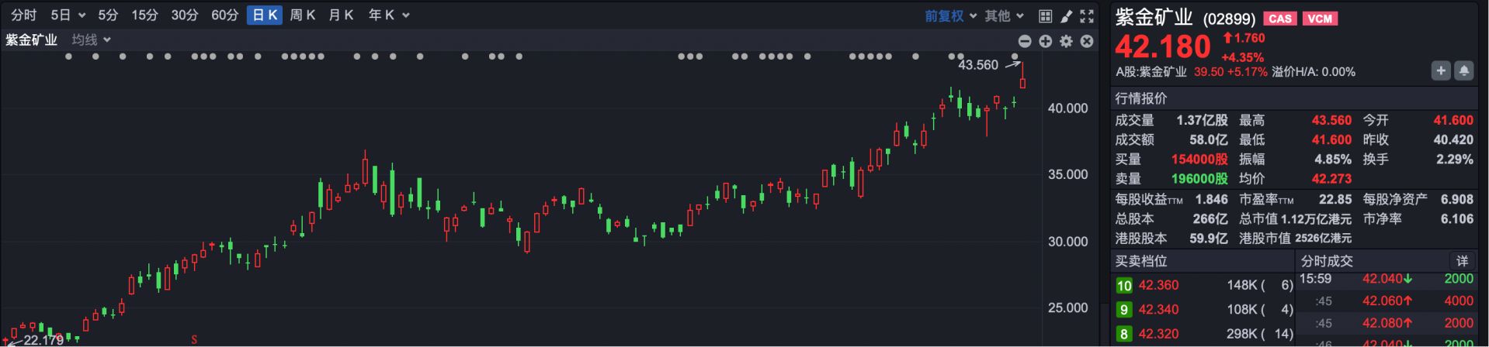The width and height of the screenshot is (1489, 347).
Task: Open the chart grid layout icon
Action: pyautogui.click(x=1046, y=15)
